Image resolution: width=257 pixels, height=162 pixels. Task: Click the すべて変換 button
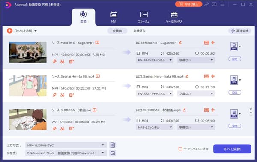[232, 149]
